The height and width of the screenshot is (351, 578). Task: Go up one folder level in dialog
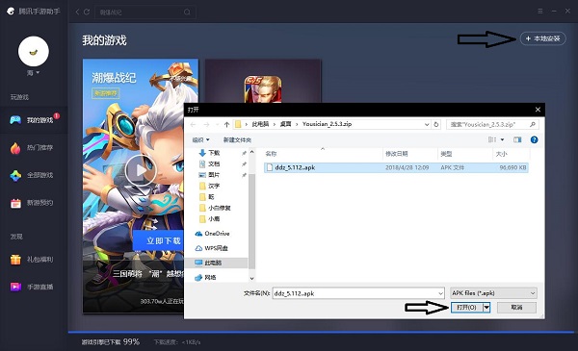[x=226, y=124]
